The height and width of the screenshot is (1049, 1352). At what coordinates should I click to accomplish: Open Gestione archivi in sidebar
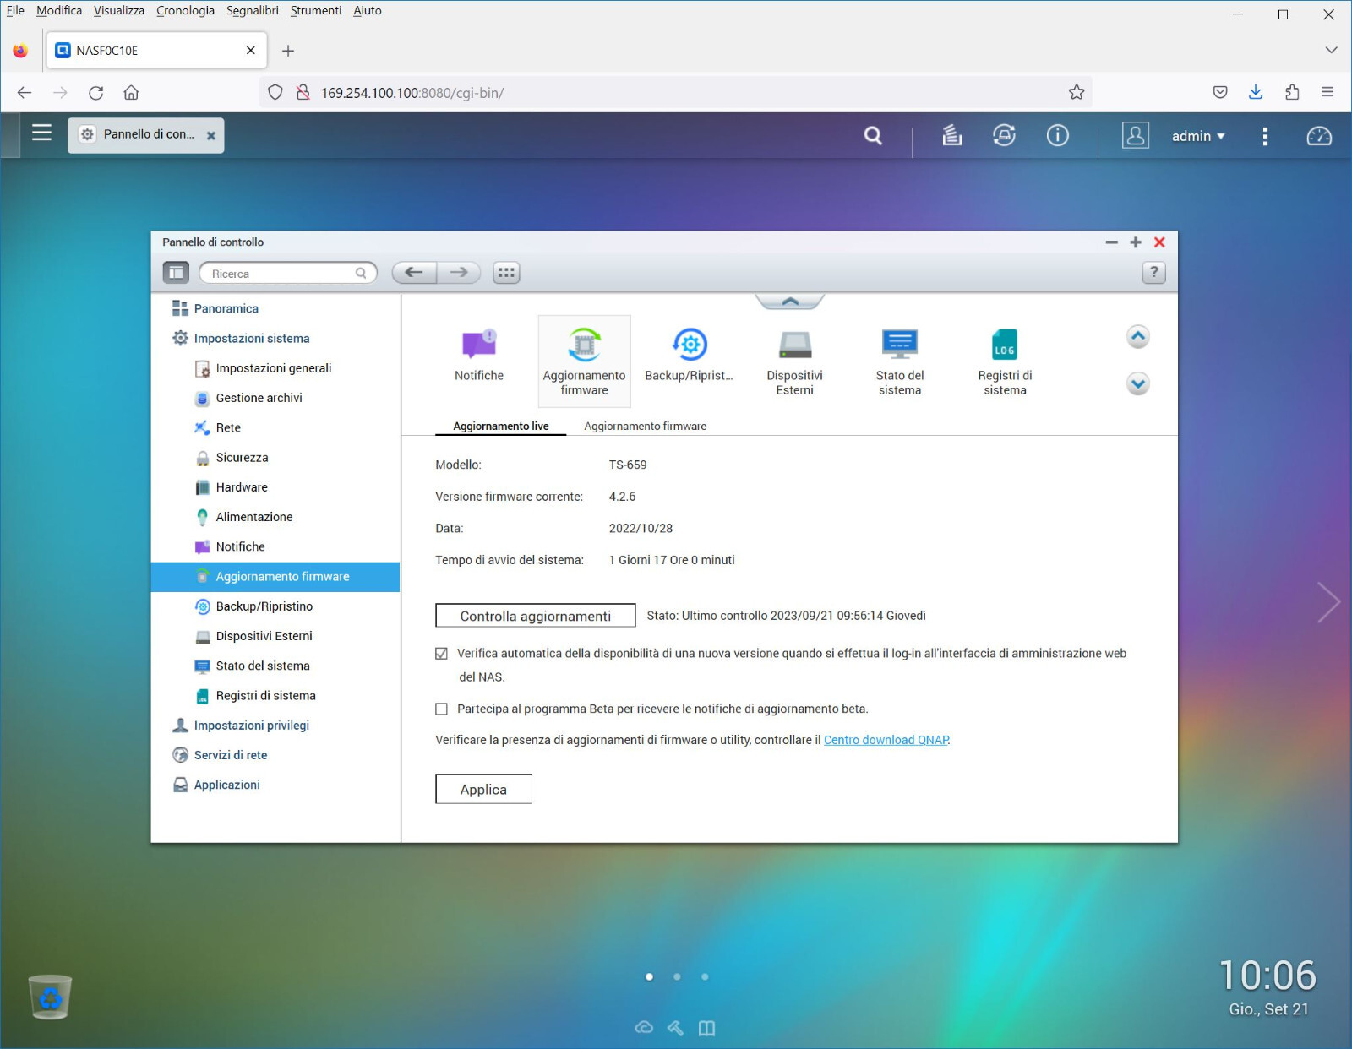pyautogui.click(x=259, y=397)
